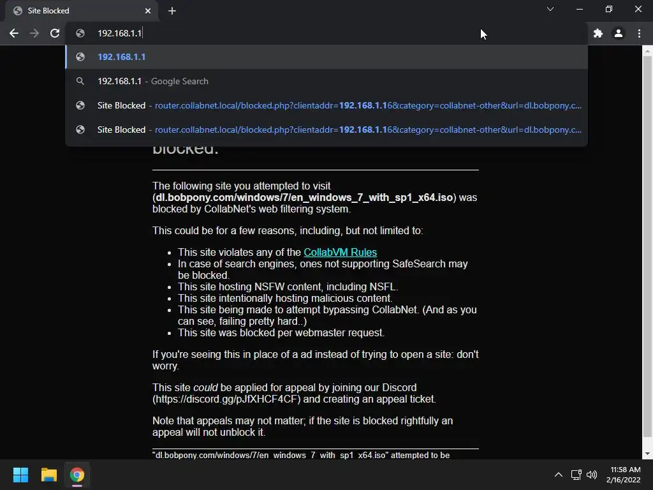The height and width of the screenshot is (490, 653).
Task: Click the Discord invite URL text
Action: (226, 399)
